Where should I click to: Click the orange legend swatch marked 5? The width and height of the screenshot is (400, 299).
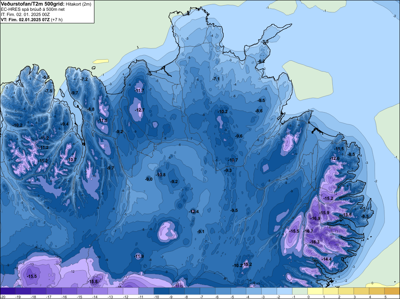coord(392,291)
